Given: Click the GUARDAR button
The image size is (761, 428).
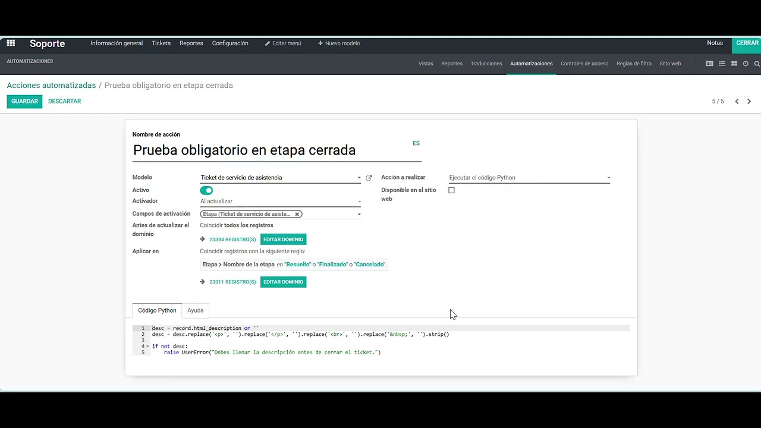Looking at the screenshot, I should [x=25, y=102].
